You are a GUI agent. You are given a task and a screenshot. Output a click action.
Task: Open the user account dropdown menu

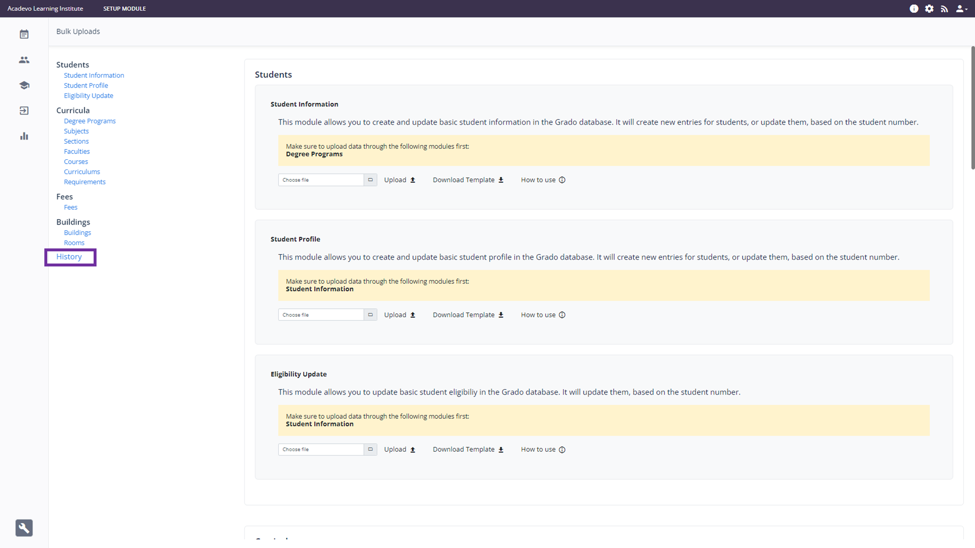[961, 9]
